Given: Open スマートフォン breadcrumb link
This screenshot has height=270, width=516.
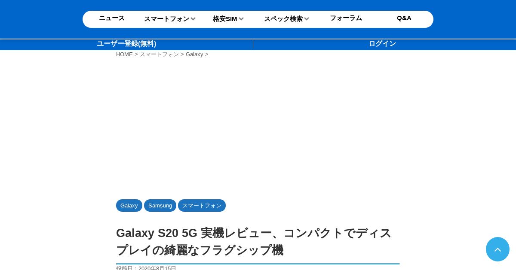Looking at the screenshot, I should [x=159, y=54].
